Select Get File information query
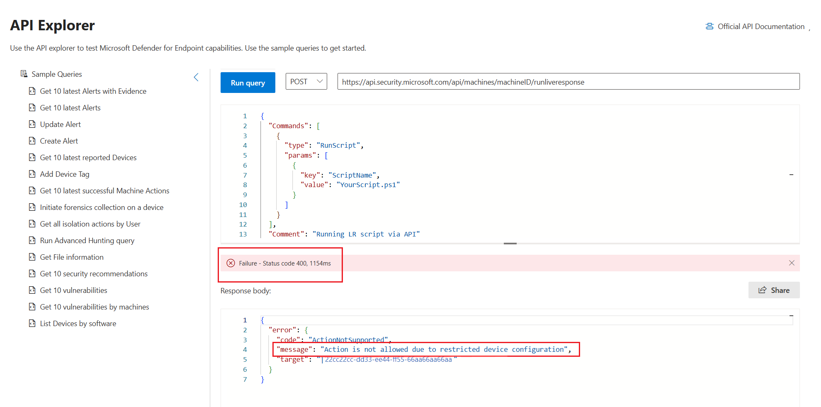The image size is (821, 407). click(72, 257)
